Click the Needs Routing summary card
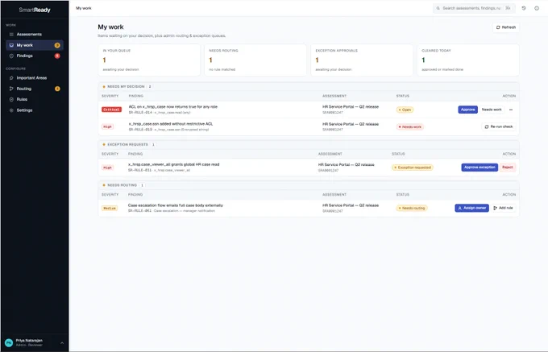 (255, 60)
